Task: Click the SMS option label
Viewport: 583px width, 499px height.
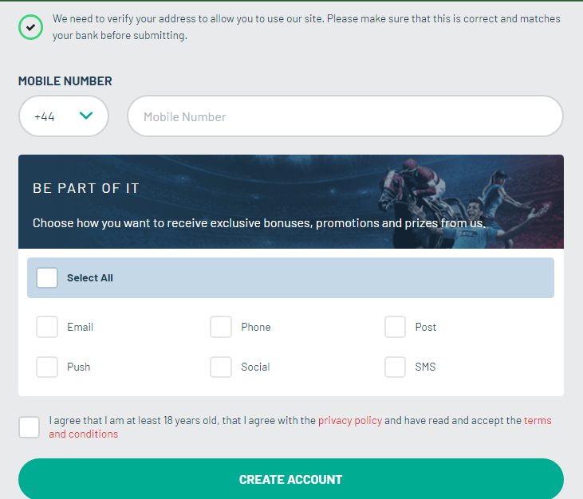Action: tap(425, 367)
